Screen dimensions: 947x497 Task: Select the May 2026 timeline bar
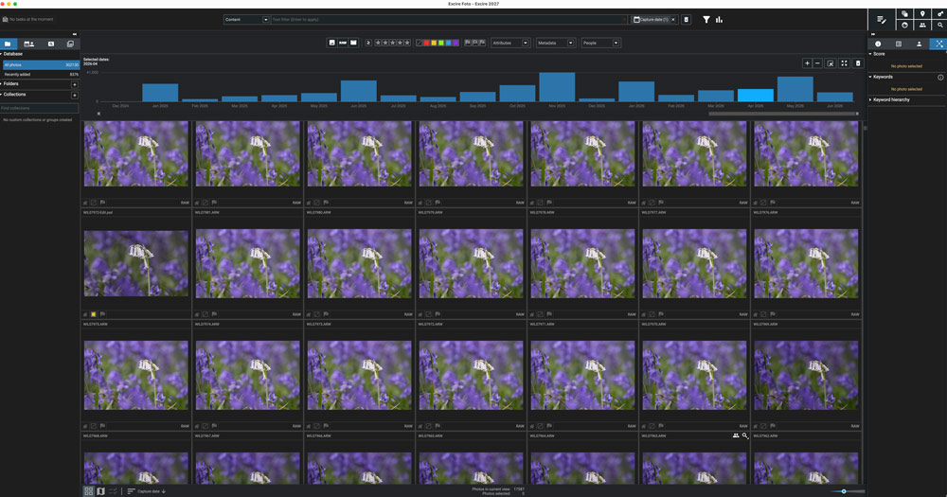(x=795, y=89)
